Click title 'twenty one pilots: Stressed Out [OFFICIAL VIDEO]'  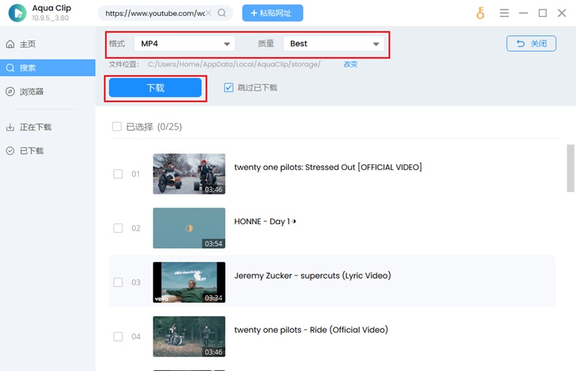click(328, 167)
